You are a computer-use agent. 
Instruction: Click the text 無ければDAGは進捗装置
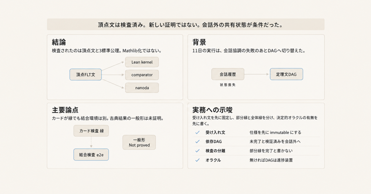[271, 160]
